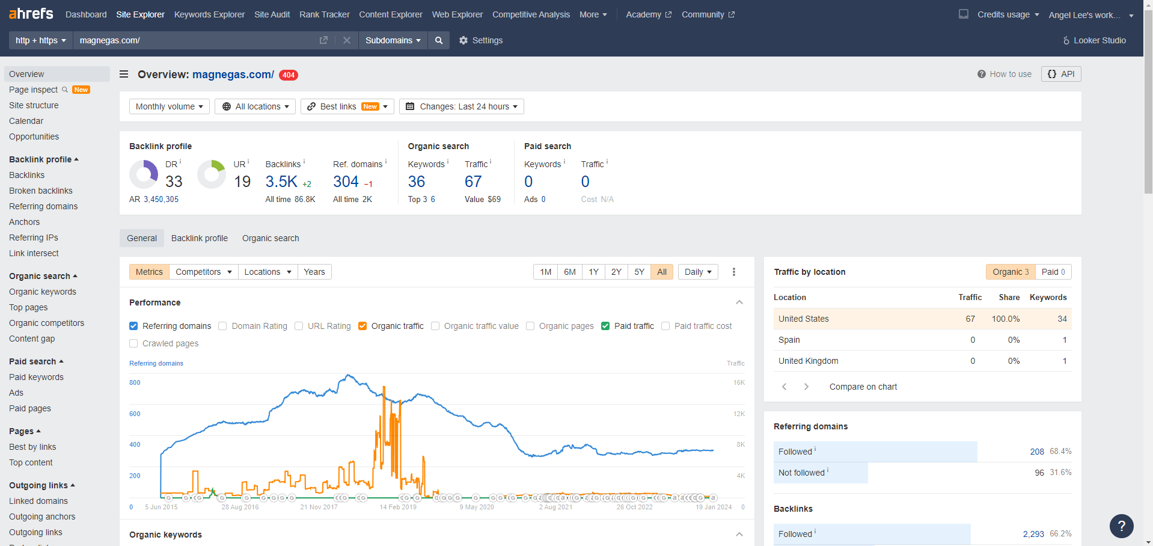Viewport: 1153px width, 546px height.
Task: Open the chart options three-dots menu
Action: (734, 272)
